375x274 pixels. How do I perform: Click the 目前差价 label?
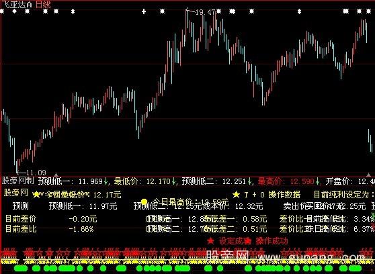pos(21,219)
